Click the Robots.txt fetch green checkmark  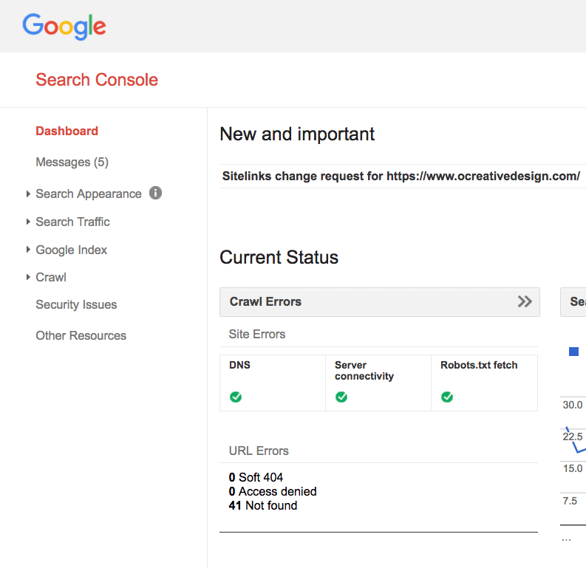[447, 397]
